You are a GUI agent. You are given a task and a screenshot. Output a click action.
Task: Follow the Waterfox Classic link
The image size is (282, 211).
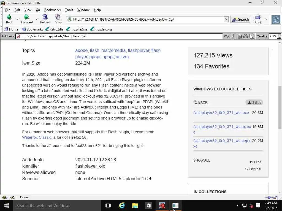pos(37,137)
